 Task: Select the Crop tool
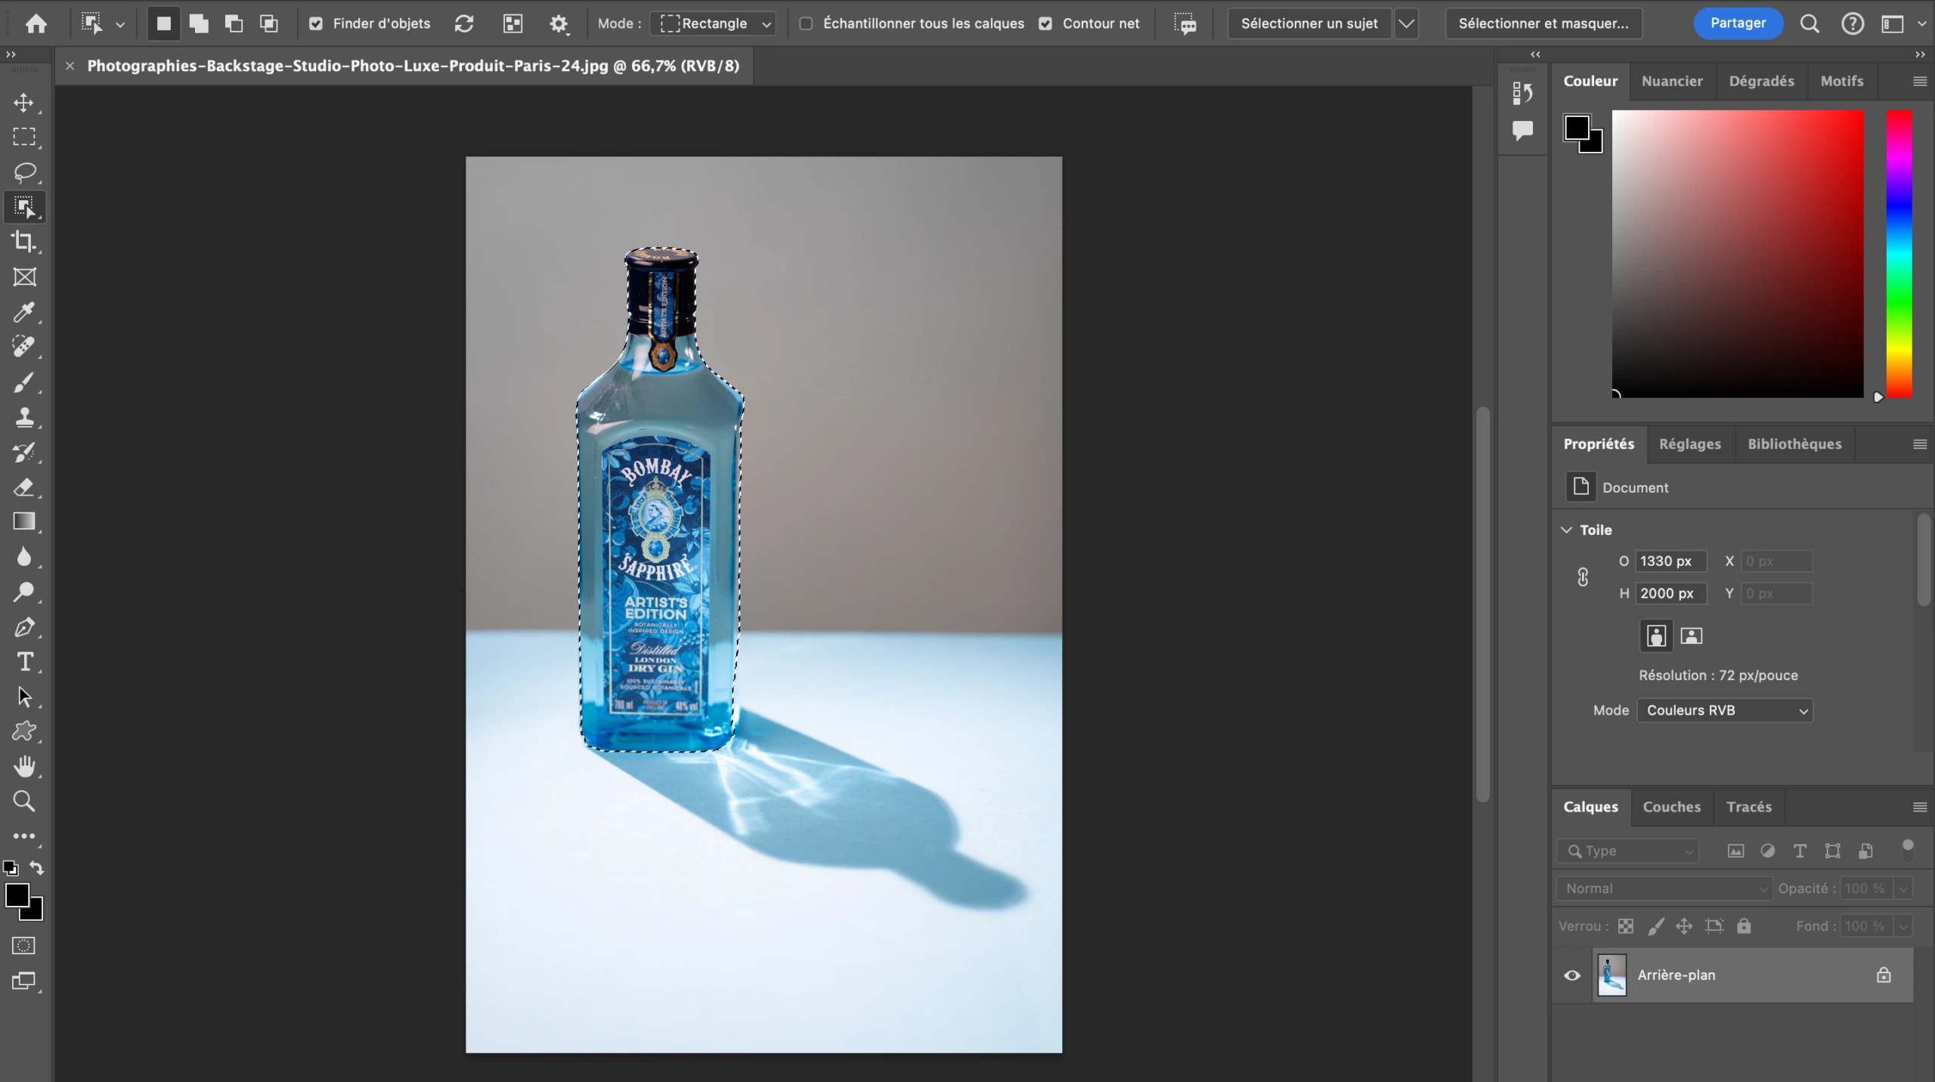[25, 241]
